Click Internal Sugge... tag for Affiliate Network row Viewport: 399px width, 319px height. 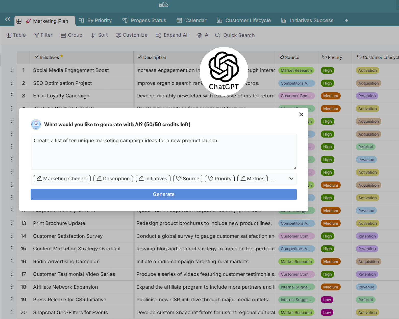[x=296, y=287]
